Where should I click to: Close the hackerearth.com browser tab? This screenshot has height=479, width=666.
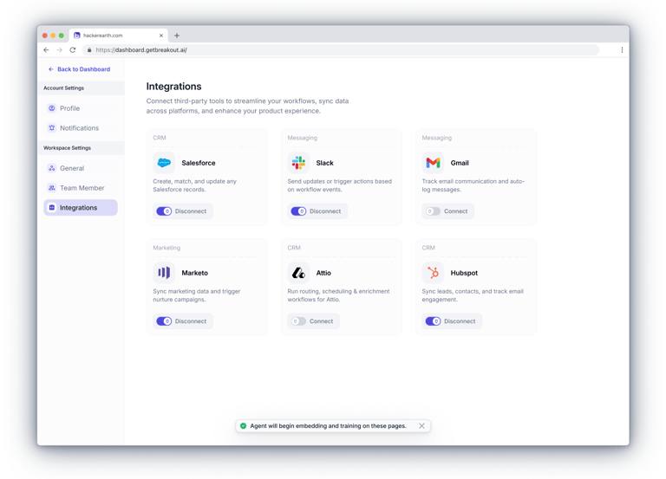tap(161, 36)
